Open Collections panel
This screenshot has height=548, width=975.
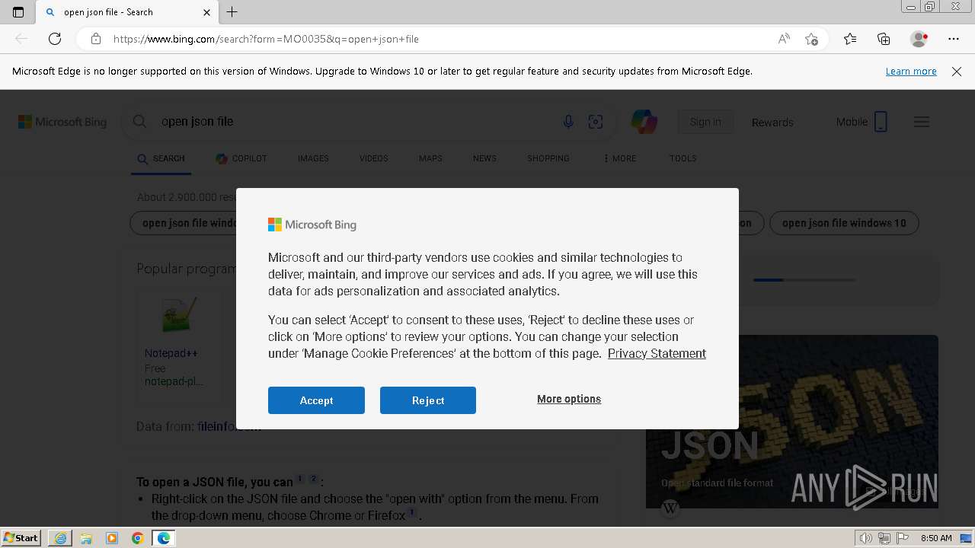coord(884,39)
